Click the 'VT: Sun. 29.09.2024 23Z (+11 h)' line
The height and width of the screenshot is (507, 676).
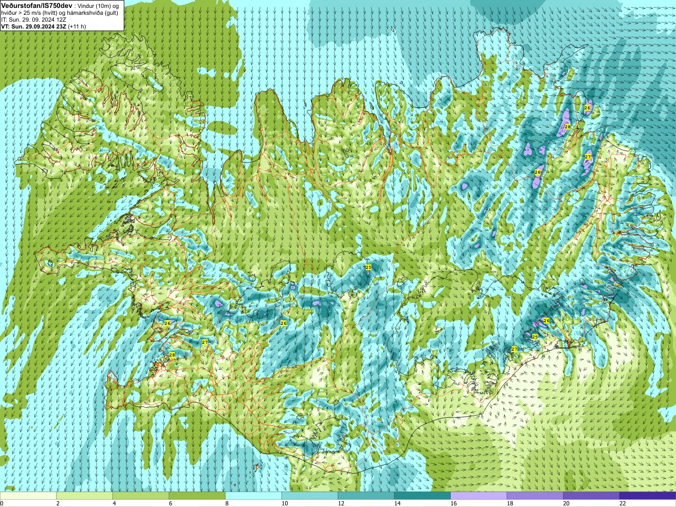click(43, 26)
